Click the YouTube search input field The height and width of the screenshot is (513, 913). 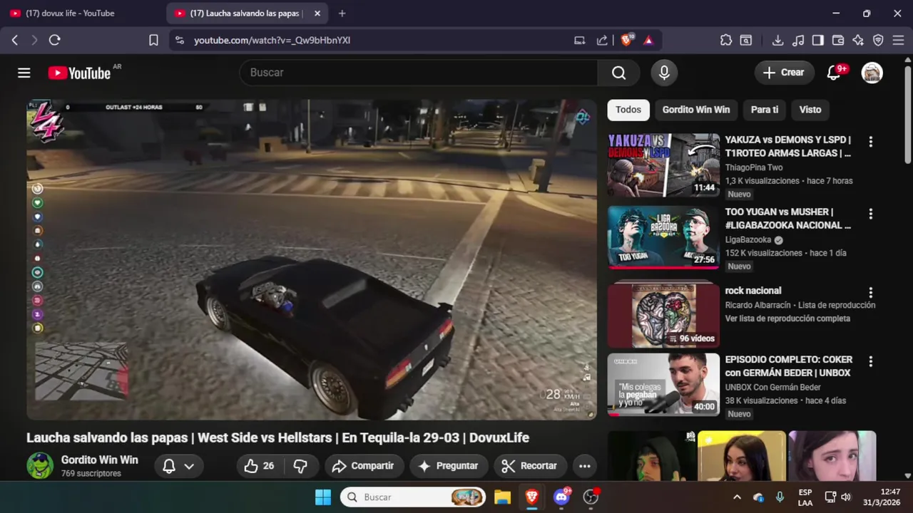pos(419,73)
